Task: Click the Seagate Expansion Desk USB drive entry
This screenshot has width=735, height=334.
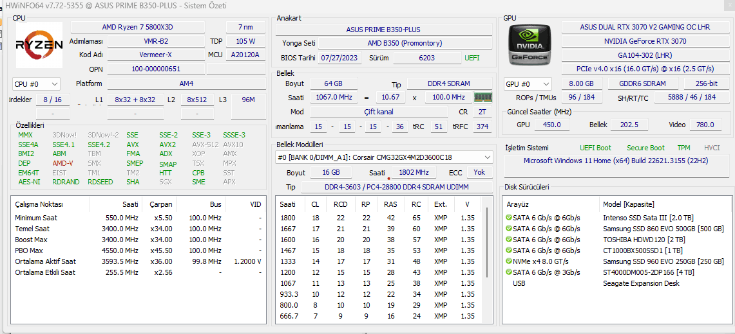Action: 641,283
